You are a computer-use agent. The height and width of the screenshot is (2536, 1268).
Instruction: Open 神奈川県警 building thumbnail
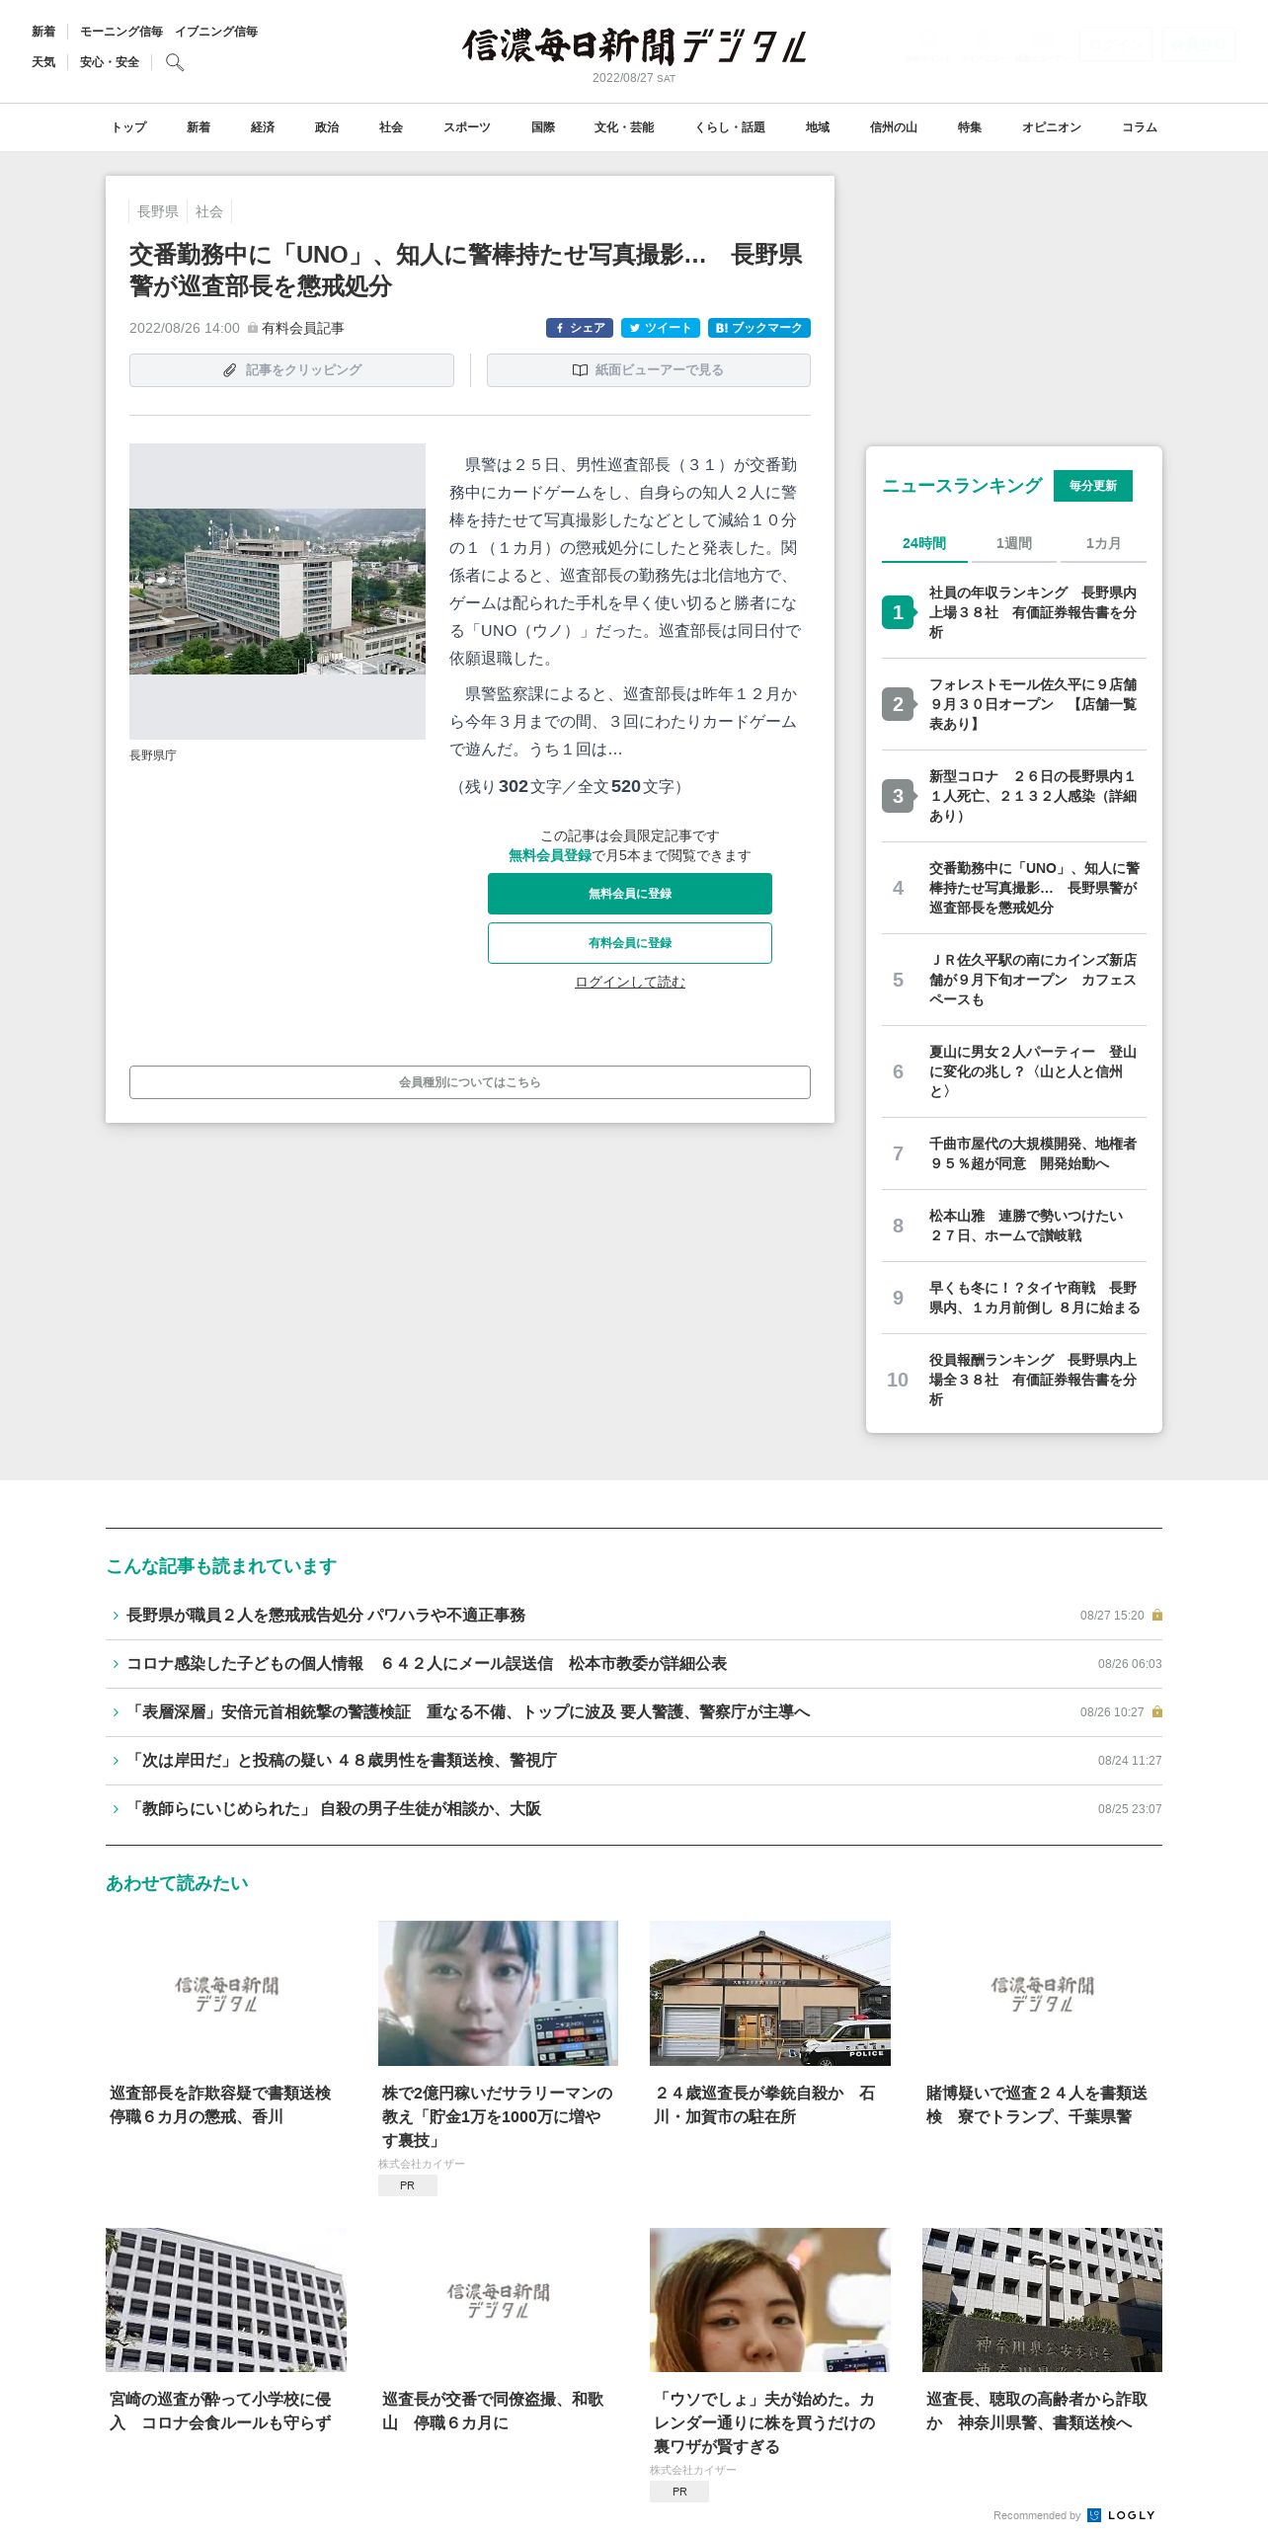pyautogui.click(x=1042, y=2299)
